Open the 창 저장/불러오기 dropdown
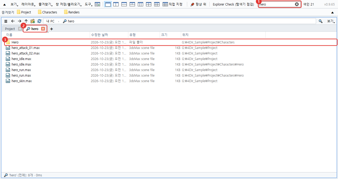This screenshot has height=179, width=338. click(x=69, y=4)
